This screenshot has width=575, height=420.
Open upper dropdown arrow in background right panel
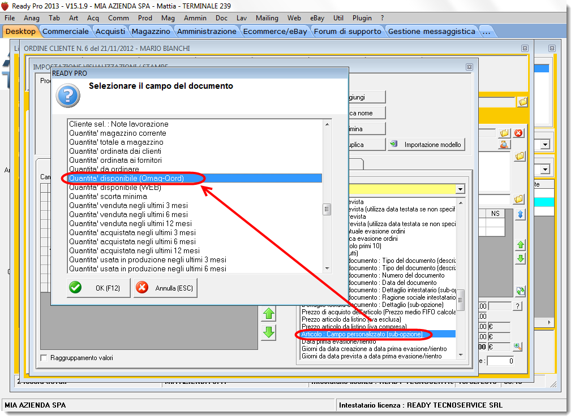pyautogui.click(x=546, y=145)
